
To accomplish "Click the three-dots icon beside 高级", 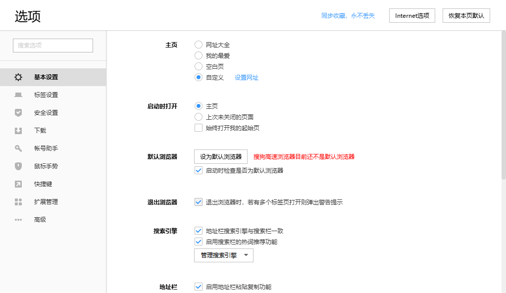I will click(x=18, y=220).
